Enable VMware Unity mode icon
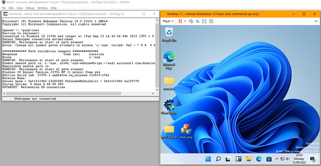 pyautogui.click(x=211, y=21)
